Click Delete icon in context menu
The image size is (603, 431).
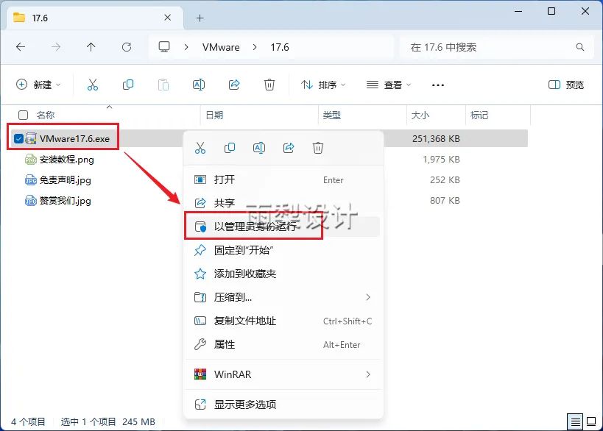317,148
